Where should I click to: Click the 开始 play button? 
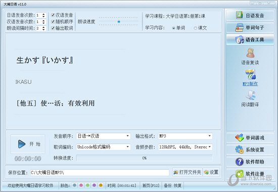click(28, 144)
